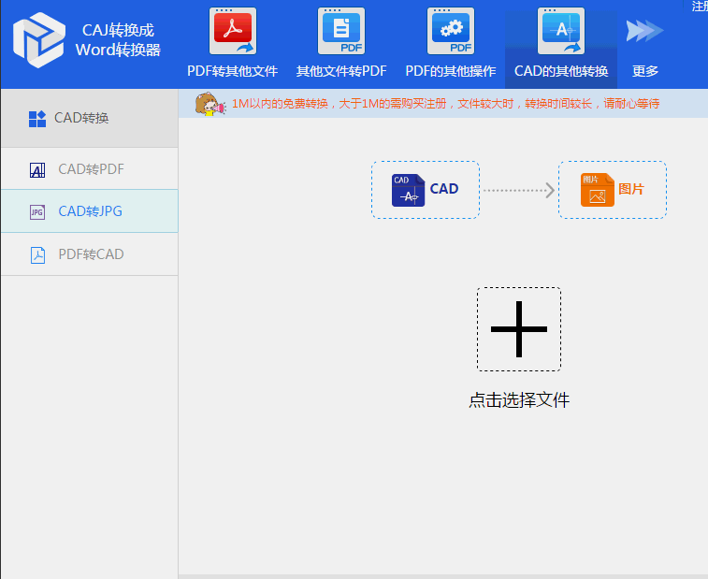Screen dimensions: 708x579
Task: Open the 其他文件转PDF document icon
Action: 341,31
